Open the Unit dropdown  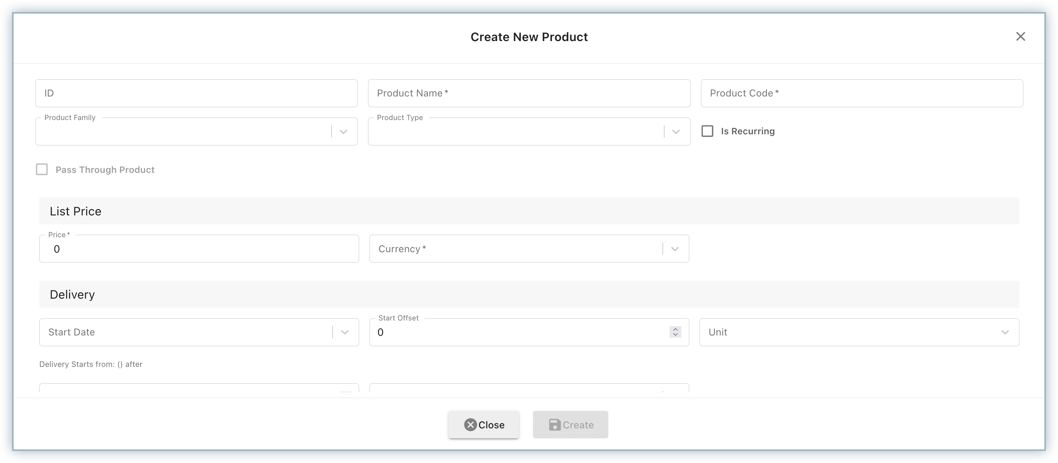point(1005,332)
